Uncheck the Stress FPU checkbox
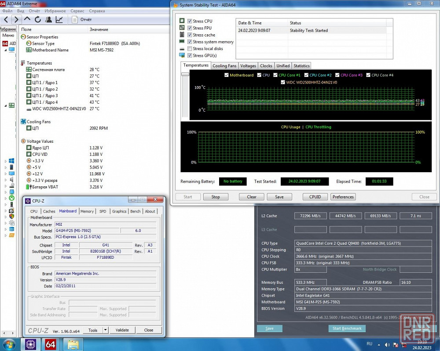The image size is (440, 351). 190,28
